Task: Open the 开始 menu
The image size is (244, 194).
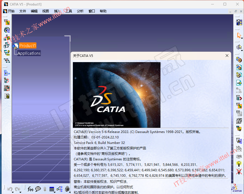Action: (11, 11)
